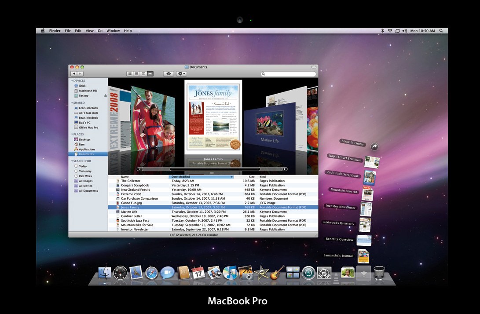The image size is (480, 314).
Task: Click the Finder window search field
Action: pyautogui.click(x=288, y=74)
